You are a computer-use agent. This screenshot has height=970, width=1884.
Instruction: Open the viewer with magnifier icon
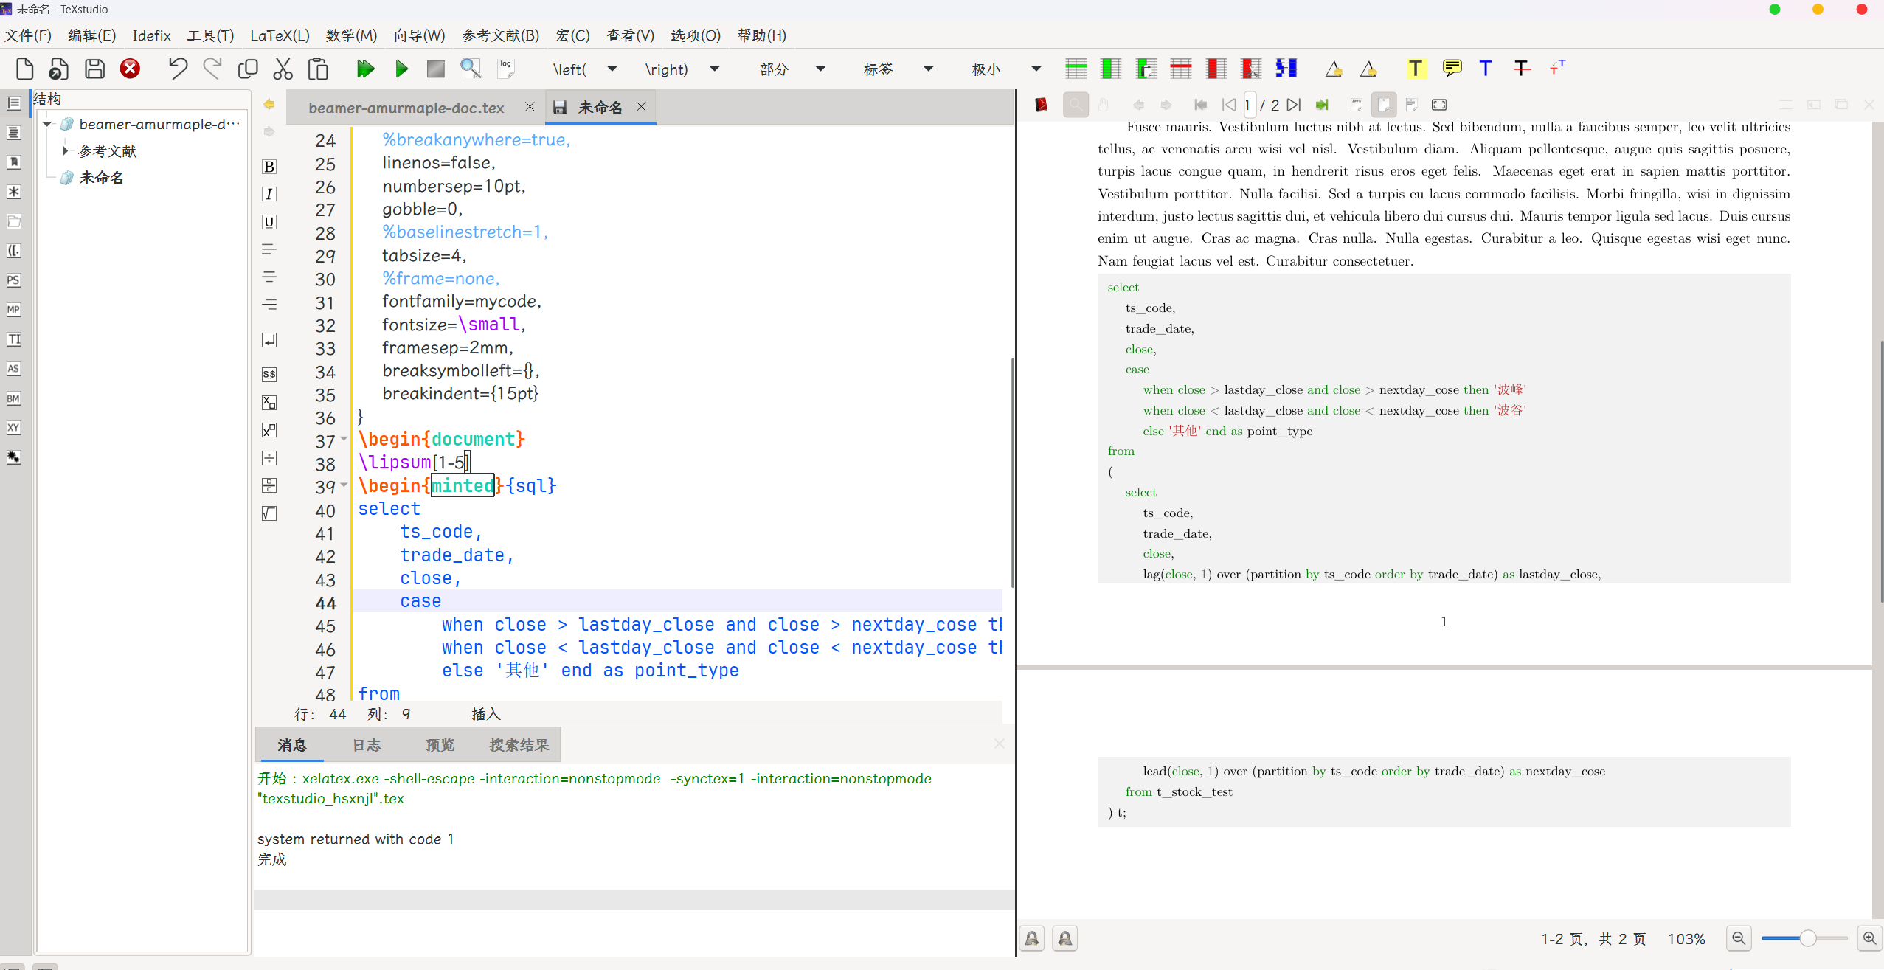tap(471, 69)
